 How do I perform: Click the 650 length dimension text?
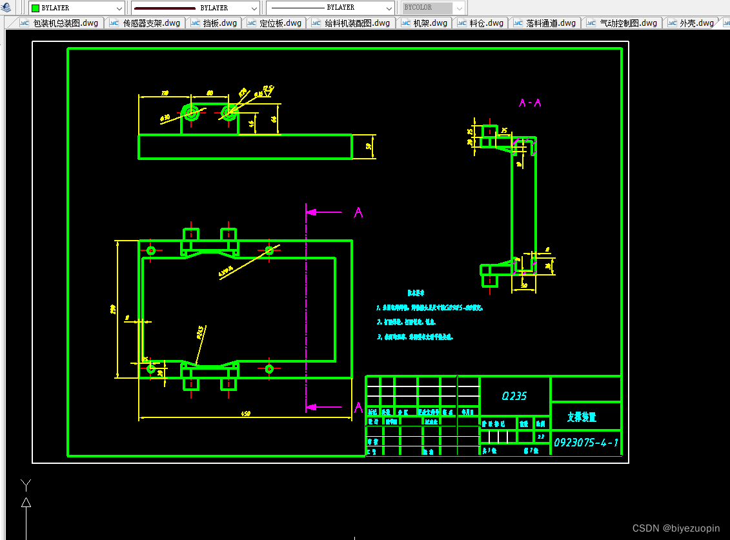point(246,414)
